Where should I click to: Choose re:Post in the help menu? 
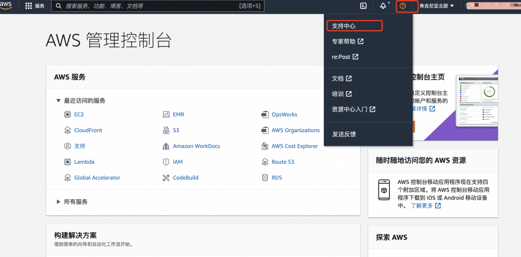345,57
